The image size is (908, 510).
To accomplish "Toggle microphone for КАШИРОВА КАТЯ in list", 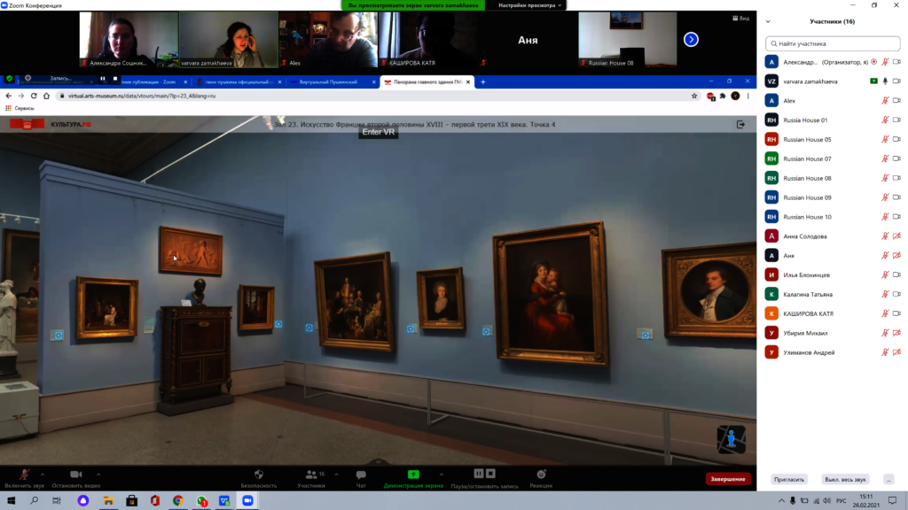I will pos(885,313).
